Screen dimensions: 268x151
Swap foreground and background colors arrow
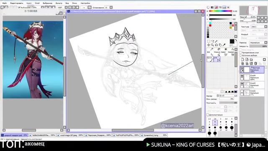pos(236,40)
